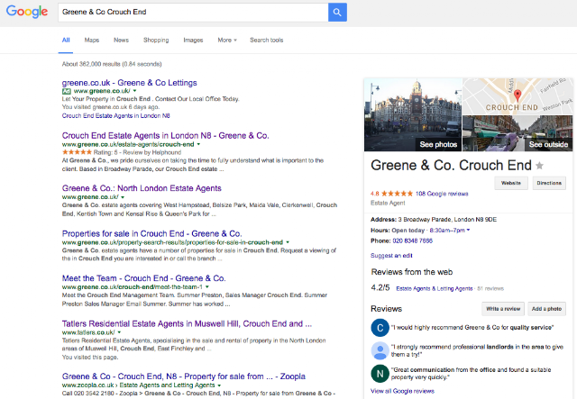Open 108 Google reviews link
577x399 pixels.
[x=442, y=194]
